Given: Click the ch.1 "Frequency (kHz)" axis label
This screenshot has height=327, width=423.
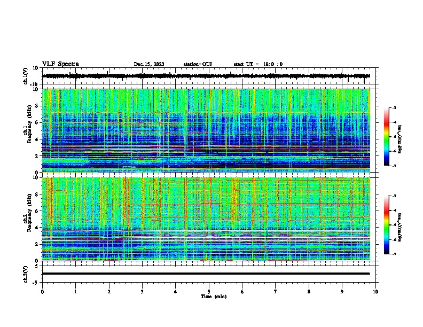Looking at the screenshot, I should [x=29, y=124].
